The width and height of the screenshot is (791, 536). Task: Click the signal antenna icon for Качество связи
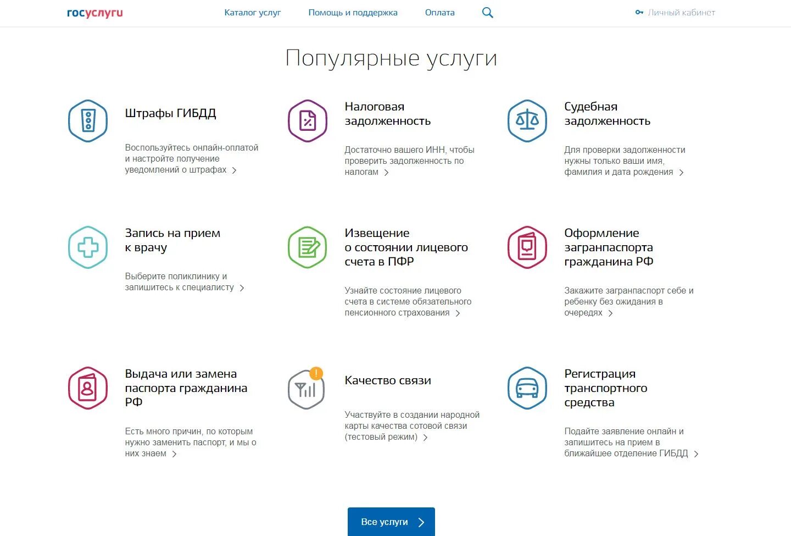(x=305, y=390)
